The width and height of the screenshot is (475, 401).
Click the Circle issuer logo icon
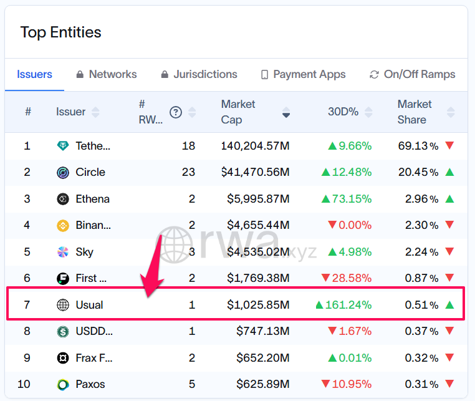coord(63,173)
